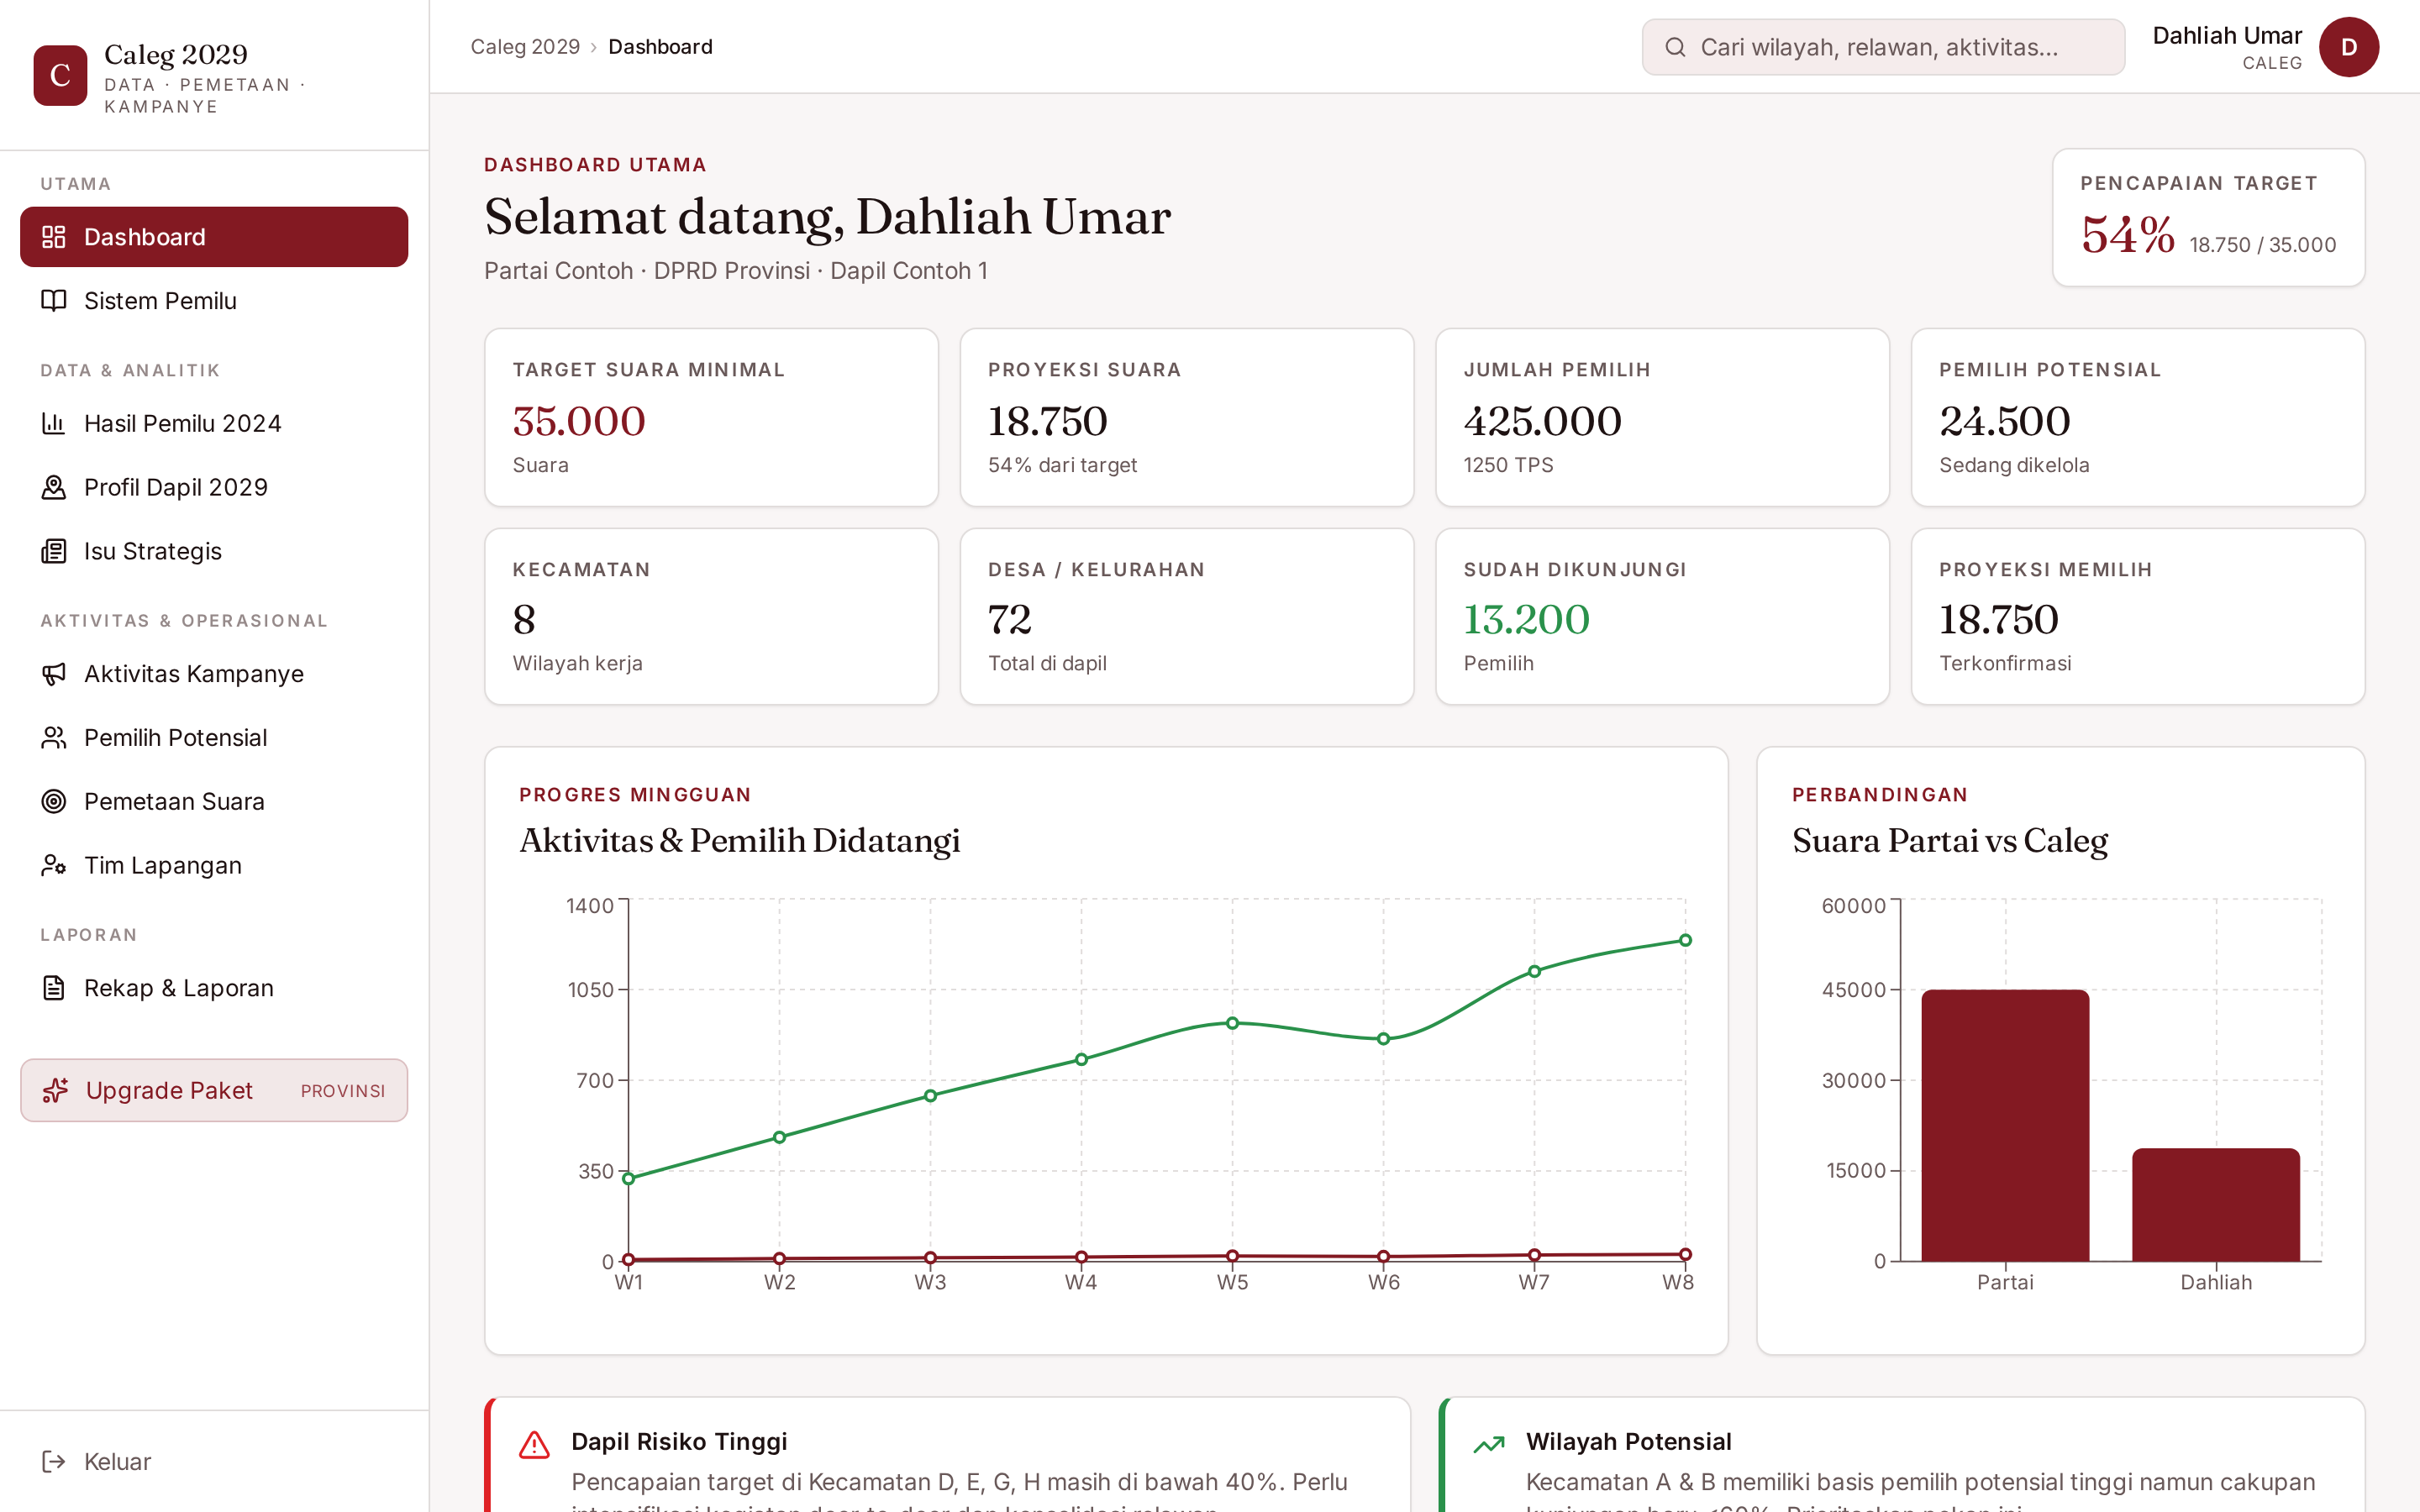Click the search magnifier icon

pyautogui.click(x=1675, y=47)
